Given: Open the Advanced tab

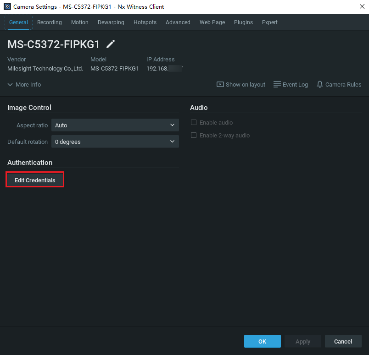Looking at the screenshot, I should [178, 22].
